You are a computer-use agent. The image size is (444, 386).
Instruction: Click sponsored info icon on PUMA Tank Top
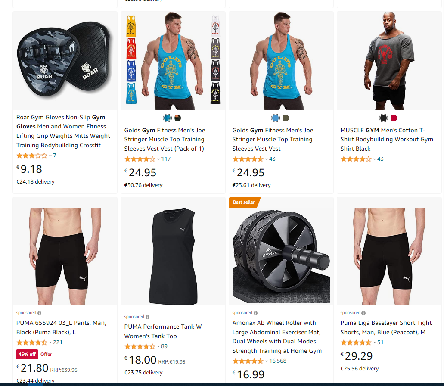[148, 317]
